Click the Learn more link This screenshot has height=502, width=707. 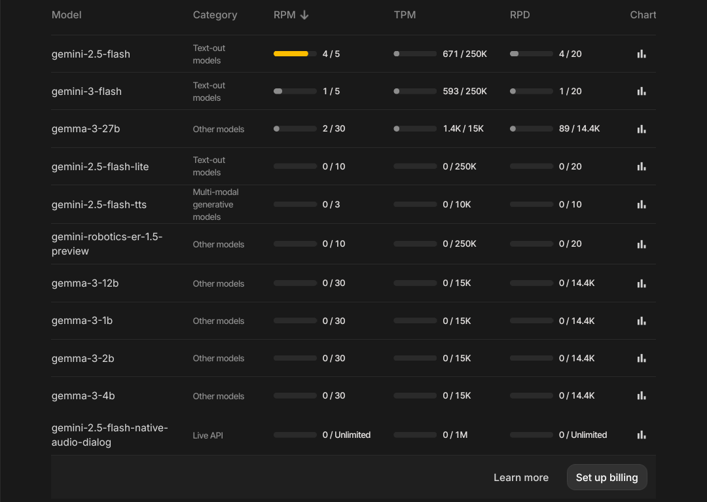[x=521, y=478]
